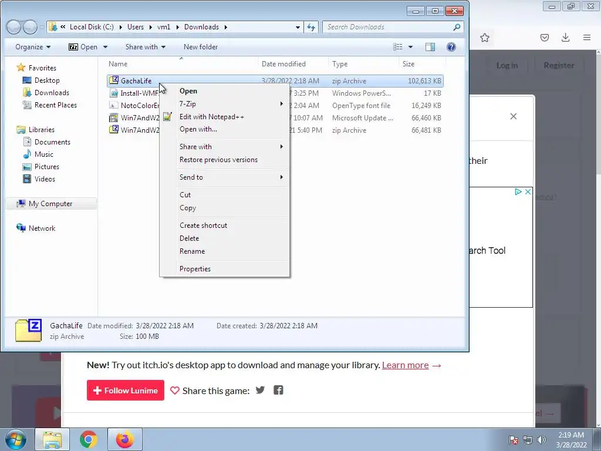Expand the arrow next to toolbar Open

tap(105, 47)
